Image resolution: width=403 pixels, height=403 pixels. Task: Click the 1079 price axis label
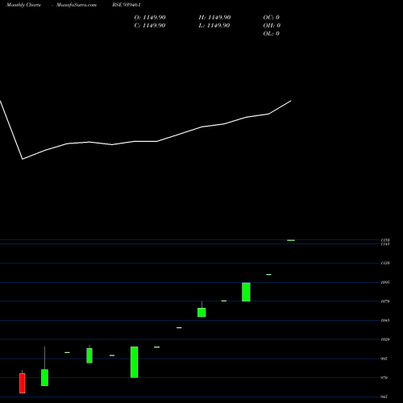click(385, 301)
